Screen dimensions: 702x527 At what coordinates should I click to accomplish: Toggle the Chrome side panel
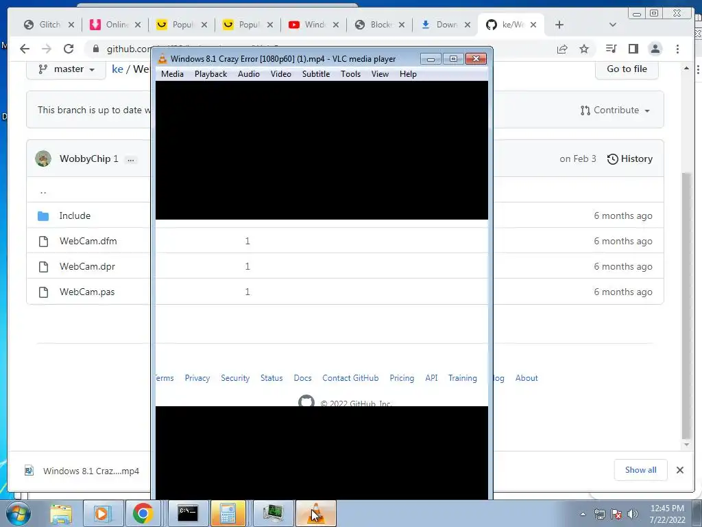(633, 49)
